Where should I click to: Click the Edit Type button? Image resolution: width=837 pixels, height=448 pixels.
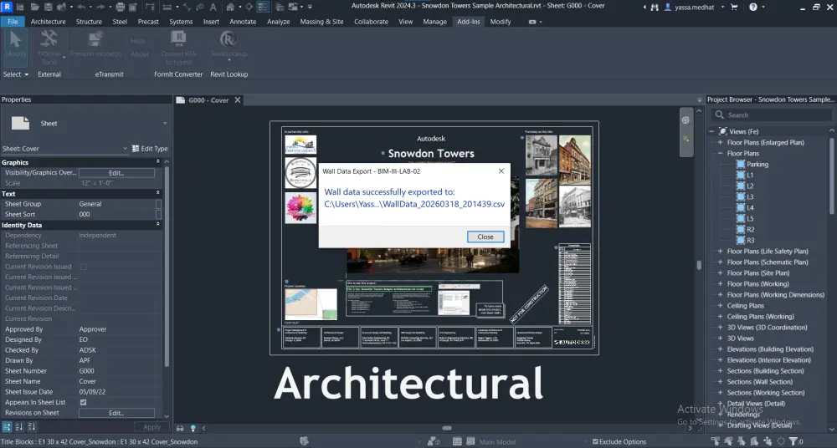tap(150, 149)
